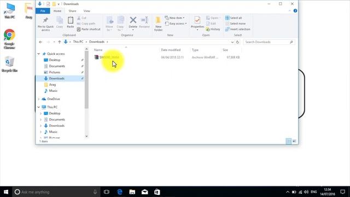Choose Copy path in ribbon
Viewport: 350px width, 197px height.
click(86, 24)
